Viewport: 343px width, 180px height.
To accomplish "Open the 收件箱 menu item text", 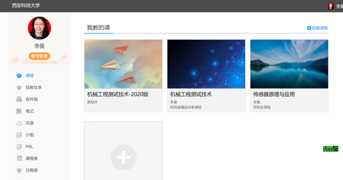I will pos(32,99).
